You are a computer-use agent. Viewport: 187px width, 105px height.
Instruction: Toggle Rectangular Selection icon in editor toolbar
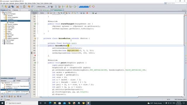(x=69, y=13)
